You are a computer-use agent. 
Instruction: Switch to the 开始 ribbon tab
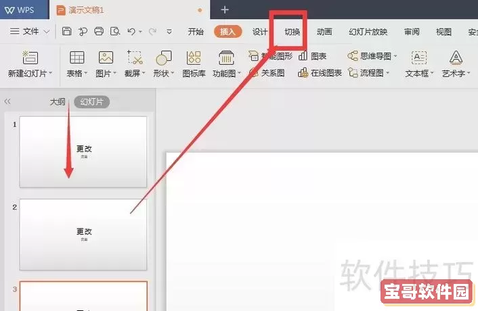196,32
